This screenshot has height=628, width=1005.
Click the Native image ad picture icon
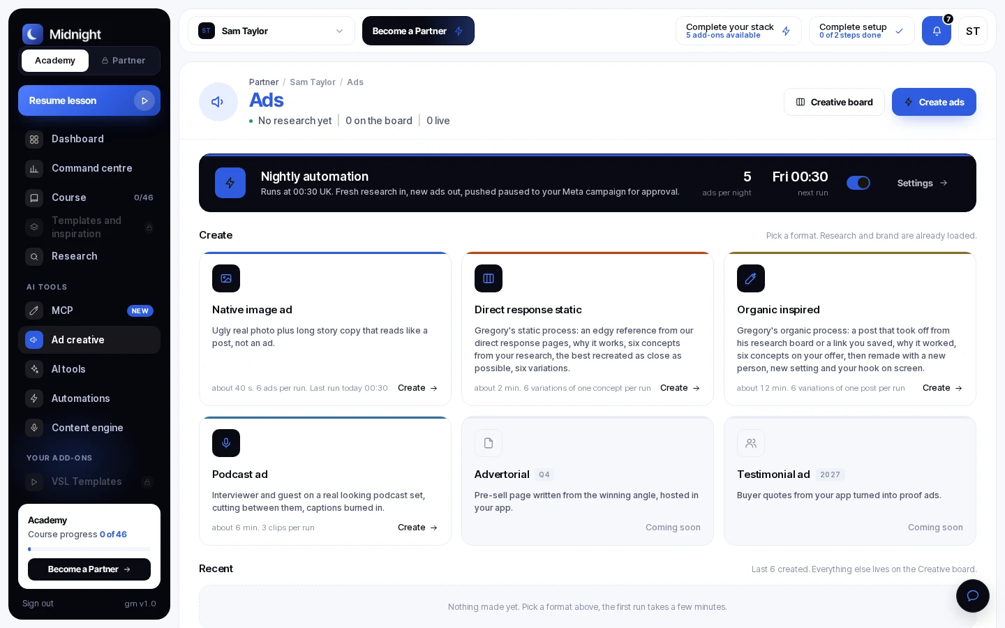(x=226, y=278)
